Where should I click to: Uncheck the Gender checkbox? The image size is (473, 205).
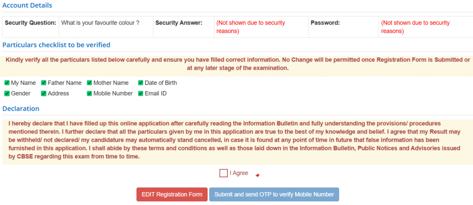coord(7,93)
